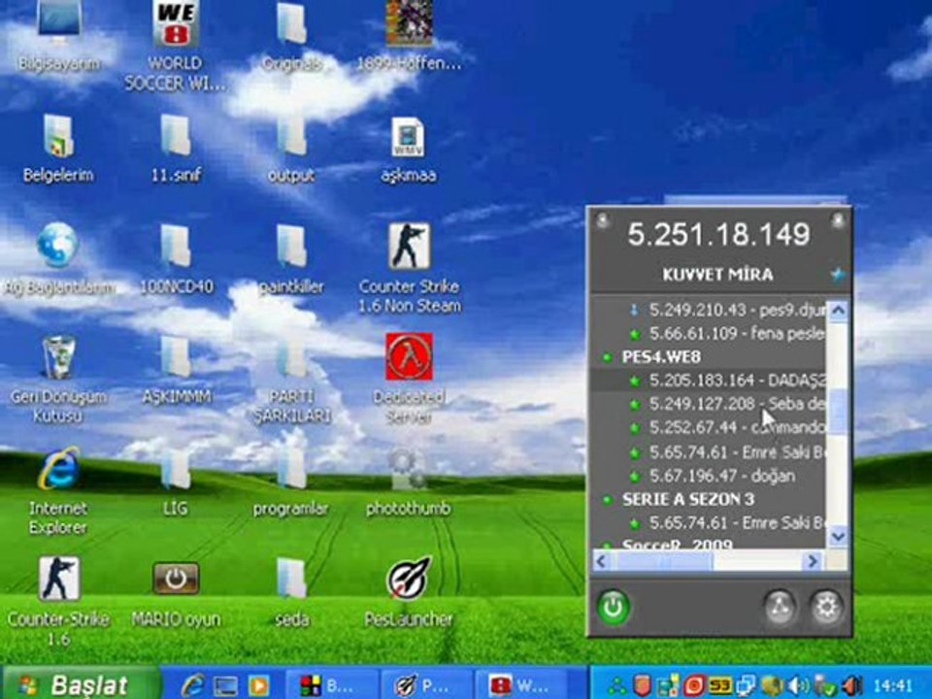Screen dimensions: 932x699
Task: Open the Hamachi network menu triangle button
Action: [x=780, y=608]
